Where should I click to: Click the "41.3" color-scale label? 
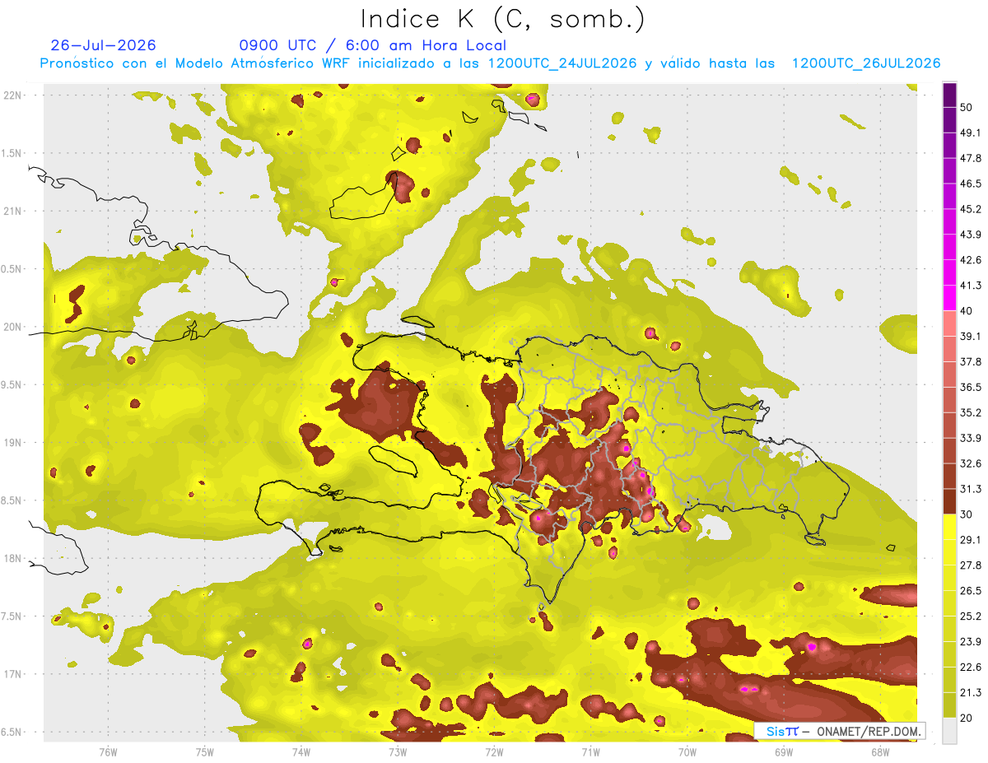971,286
